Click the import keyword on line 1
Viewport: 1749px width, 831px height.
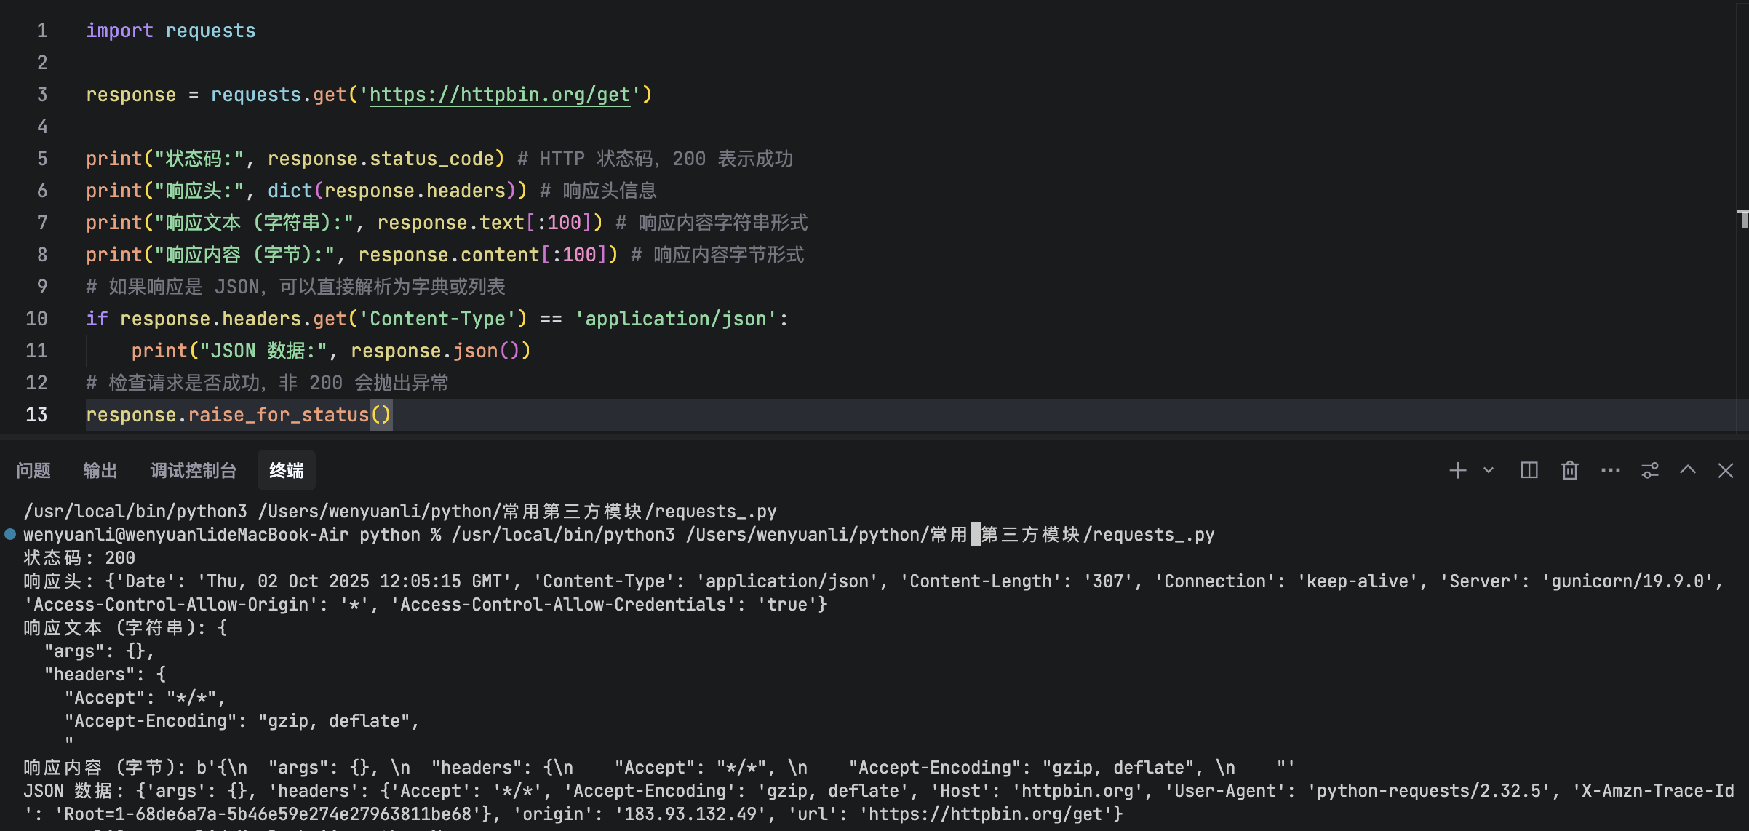tap(119, 31)
